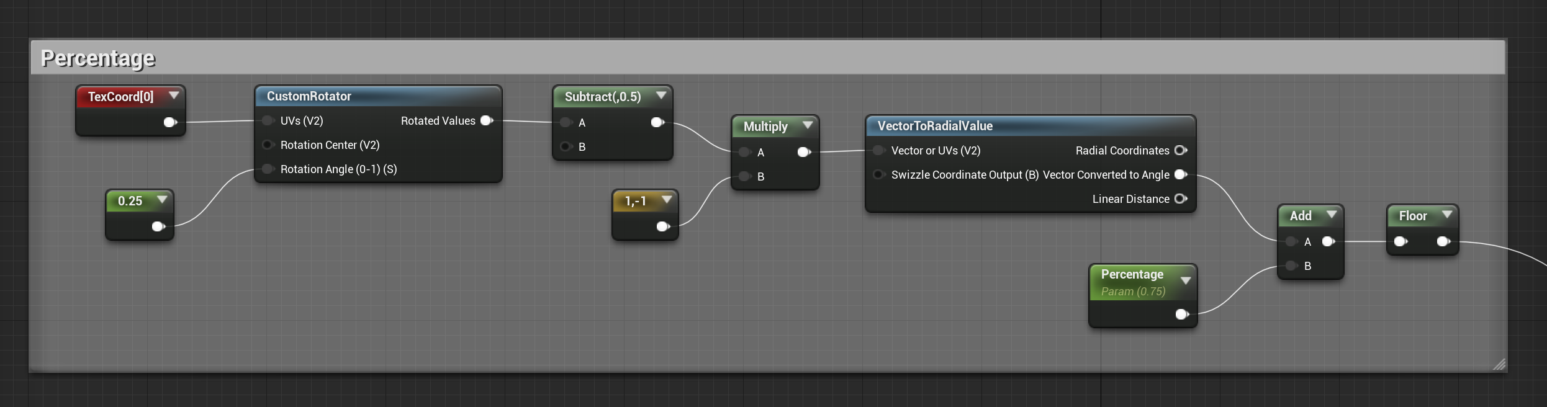The height and width of the screenshot is (407, 1547).
Task: Click the comment box resize handle
Action: pyautogui.click(x=1499, y=364)
